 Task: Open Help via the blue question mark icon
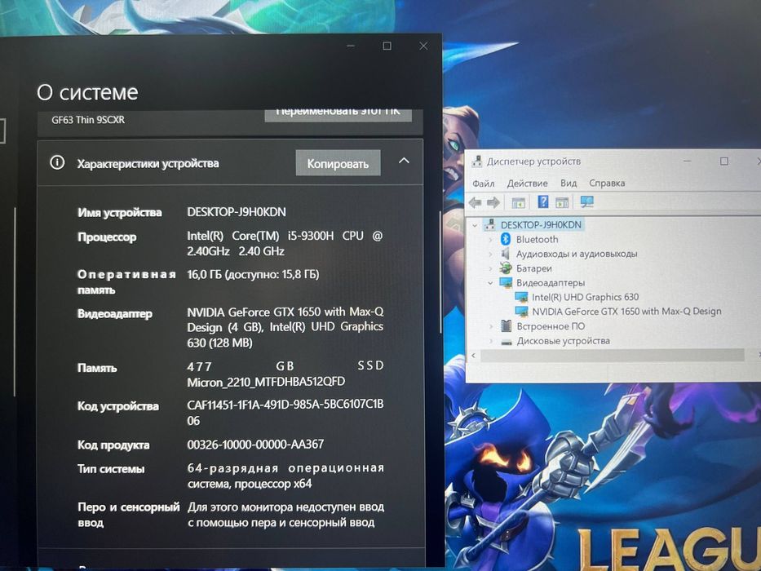pos(543,201)
